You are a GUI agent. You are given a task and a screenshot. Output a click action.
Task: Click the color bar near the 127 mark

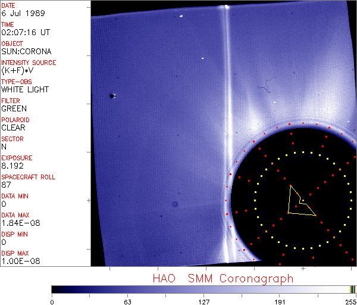click(203, 289)
